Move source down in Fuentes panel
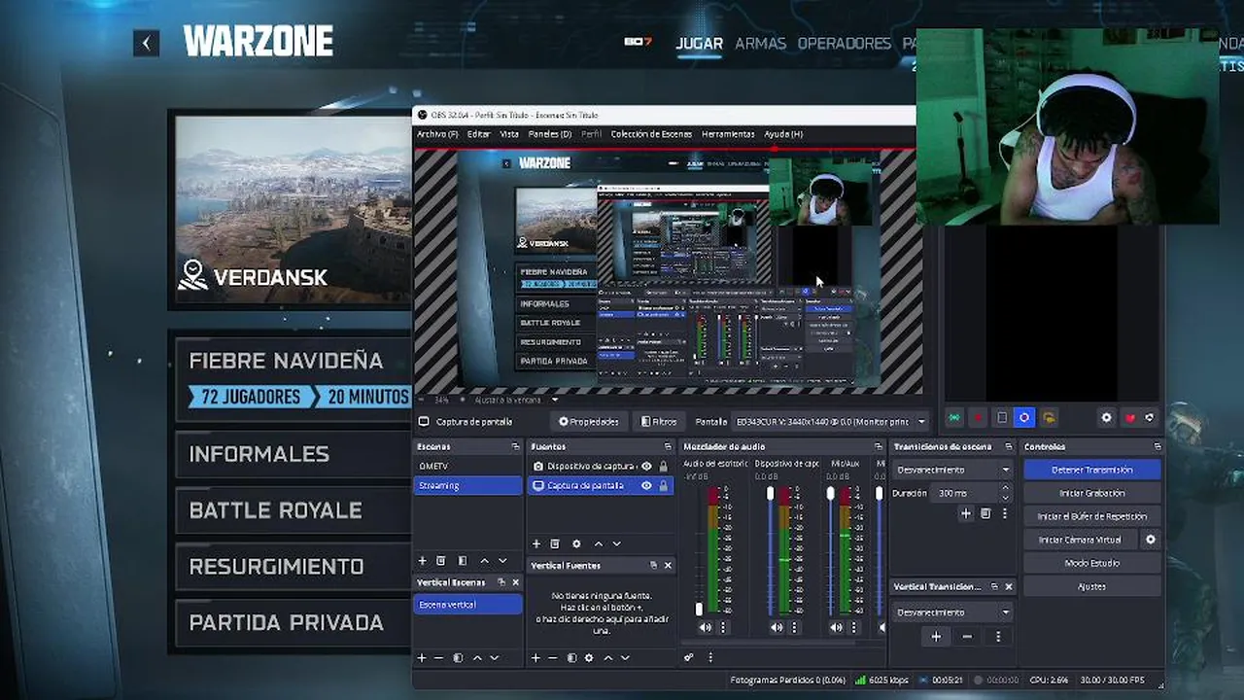The width and height of the screenshot is (1244, 700). click(x=616, y=543)
